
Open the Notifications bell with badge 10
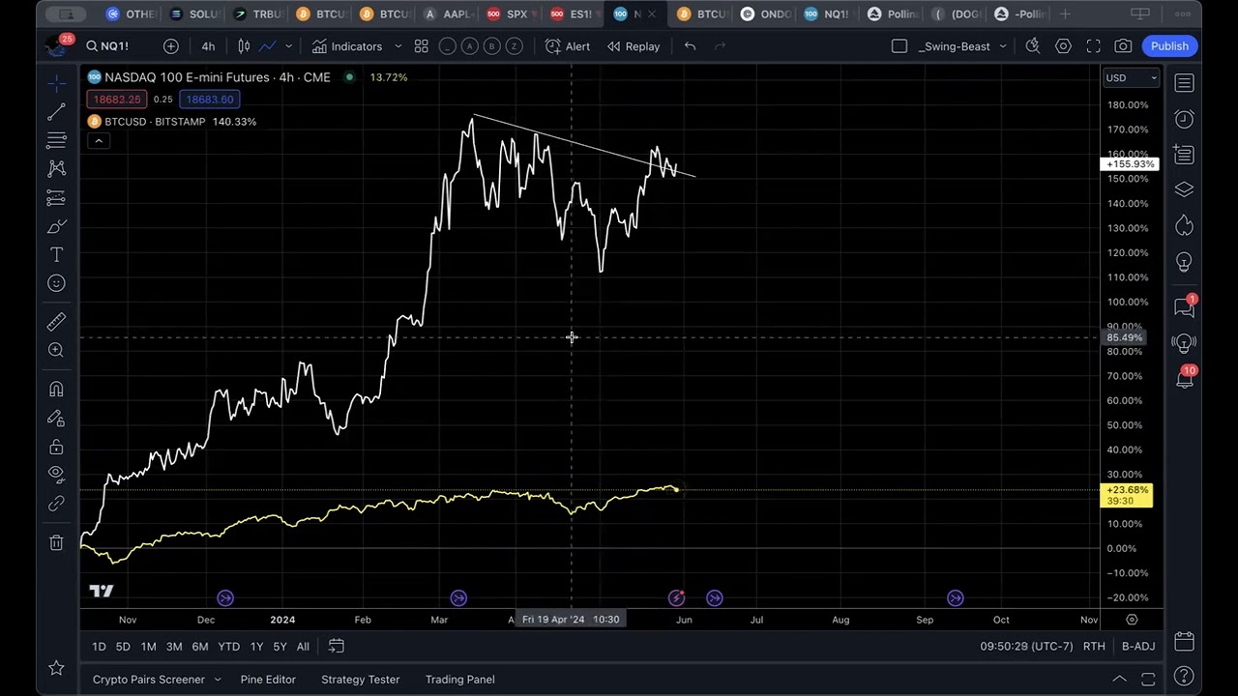pyautogui.click(x=1185, y=379)
